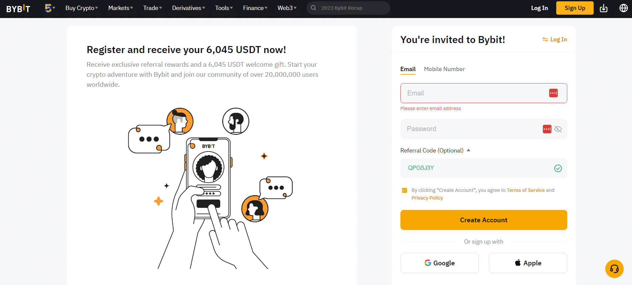Viewport: 632px width, 285px height.
Task: Click the swap arrows icon beside Log In
Action: 545,39
